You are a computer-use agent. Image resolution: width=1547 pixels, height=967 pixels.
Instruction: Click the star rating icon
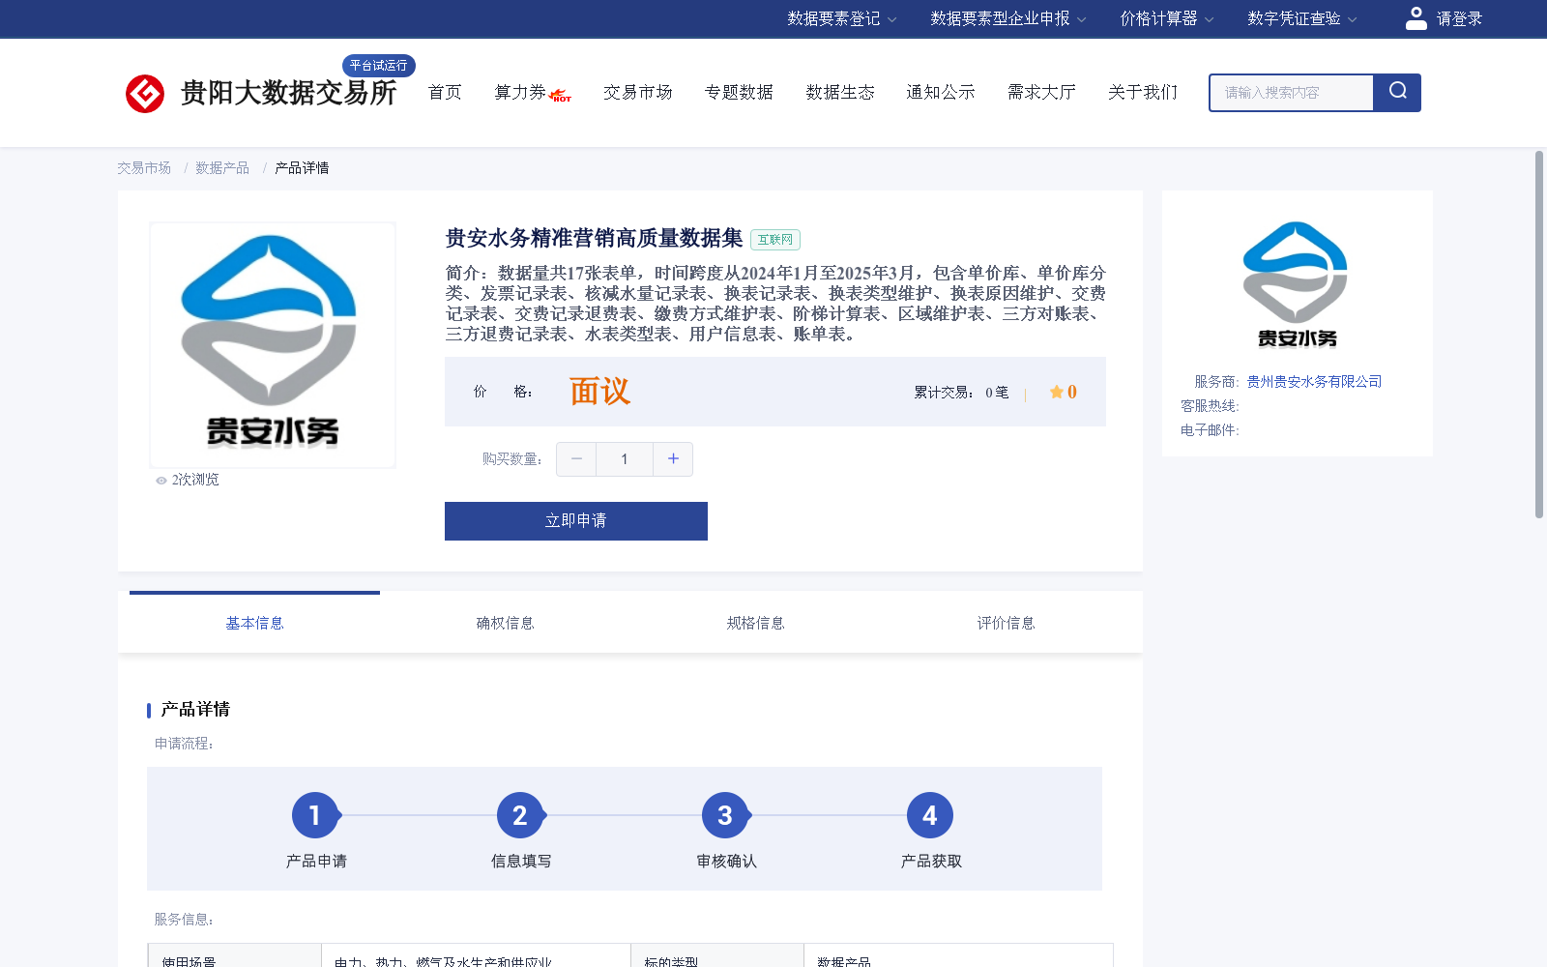(x=1057, y=392)
